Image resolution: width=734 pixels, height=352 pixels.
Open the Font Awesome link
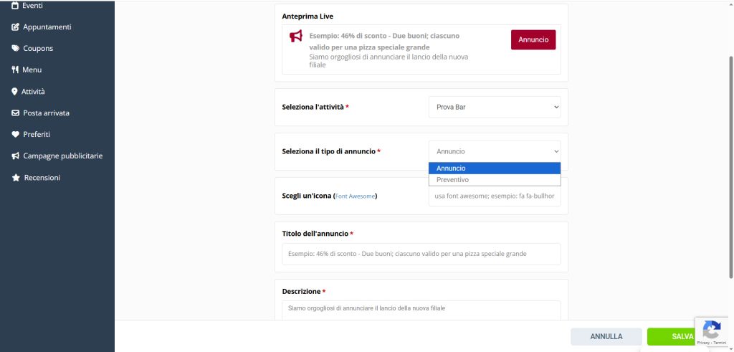click(355, 196)
